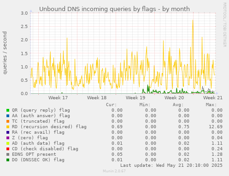Click the AD flag max value 1.11
The image size is (229, 176).
217,143
